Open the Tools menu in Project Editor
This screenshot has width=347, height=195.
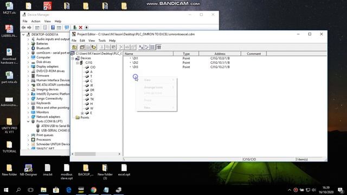tap(102, 41)
